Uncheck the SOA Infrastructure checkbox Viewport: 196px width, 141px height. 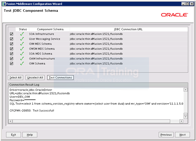coord(11,34)
